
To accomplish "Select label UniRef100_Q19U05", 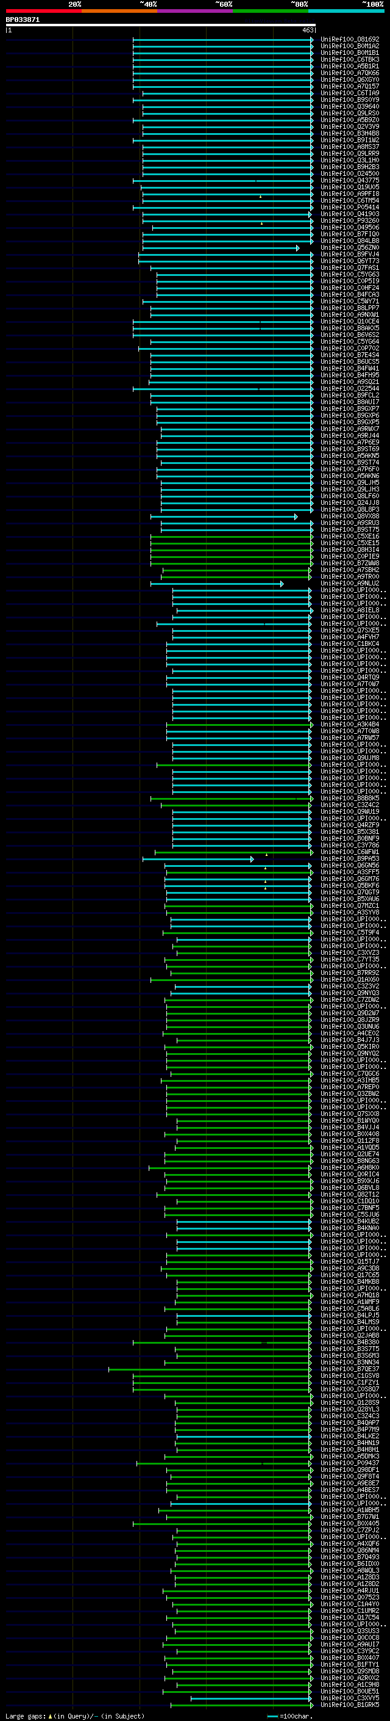I will click(x=350, y=187).
